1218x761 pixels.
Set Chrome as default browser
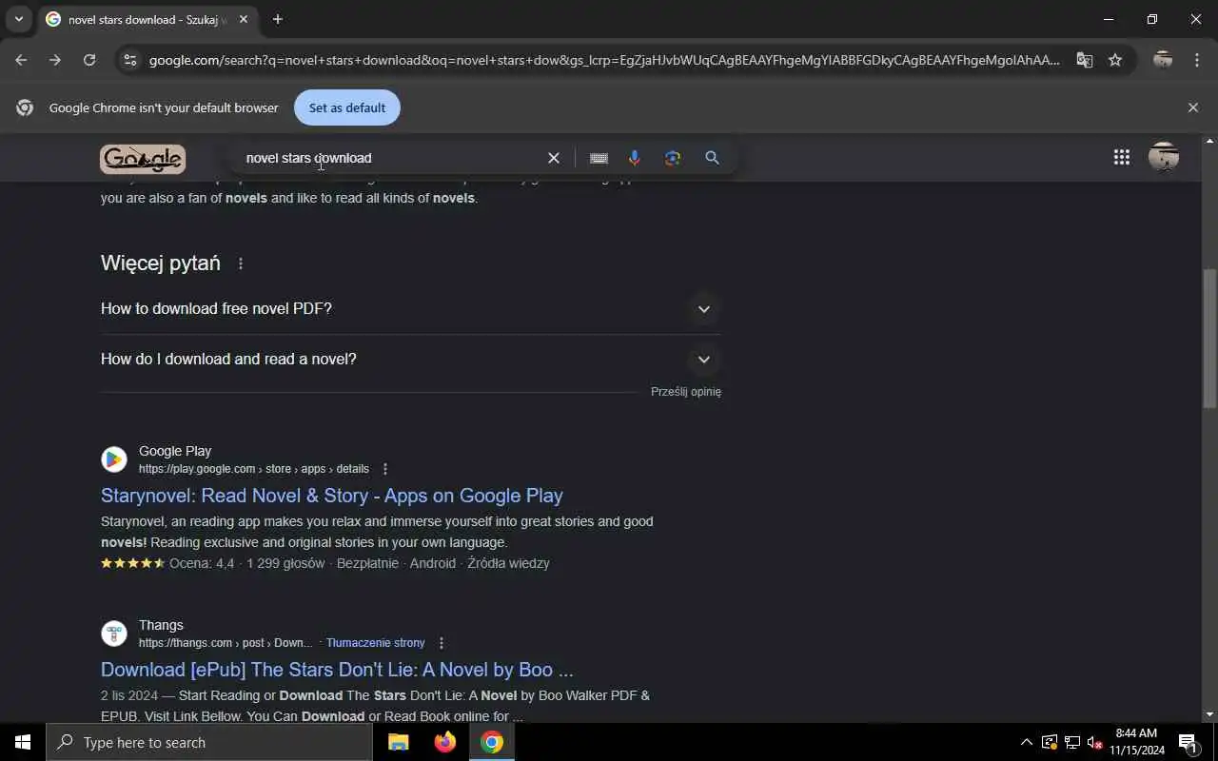[347, 107]
